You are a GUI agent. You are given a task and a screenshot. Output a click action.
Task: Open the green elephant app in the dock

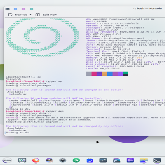tap(76, 160)
